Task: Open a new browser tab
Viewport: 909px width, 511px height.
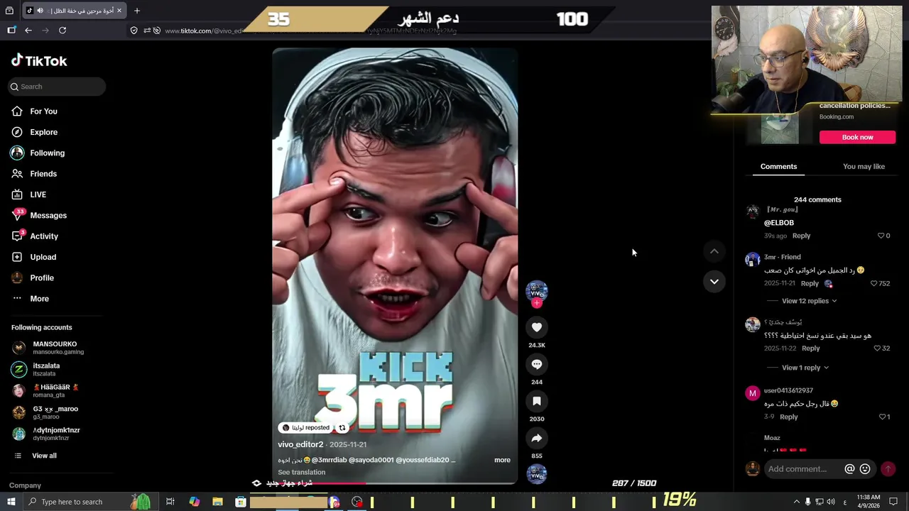Action: coord(137,11)
